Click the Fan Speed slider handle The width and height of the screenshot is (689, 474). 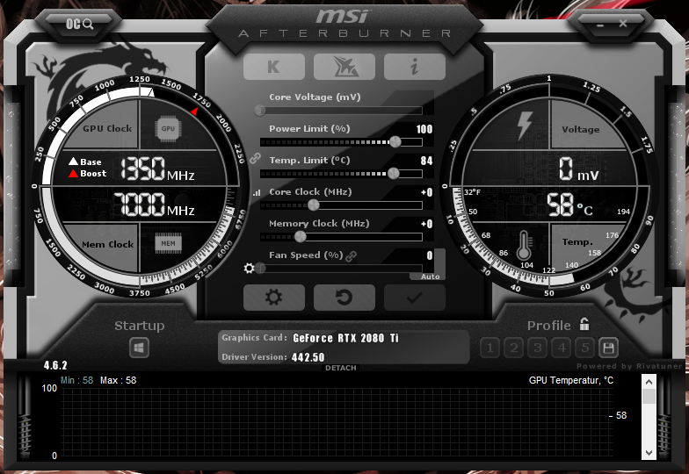point(260,268)
